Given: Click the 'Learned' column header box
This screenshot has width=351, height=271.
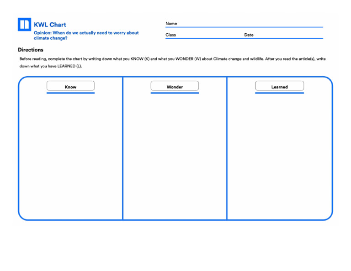Looking at the screenshot, I should (x=279, y=86).
